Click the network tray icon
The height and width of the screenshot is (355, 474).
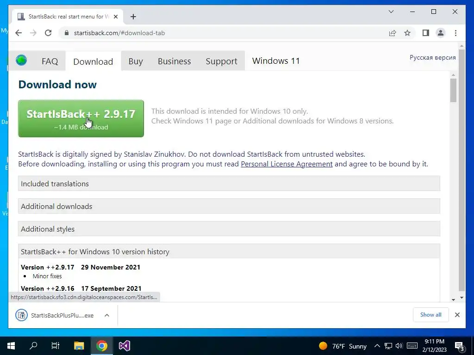388,346
